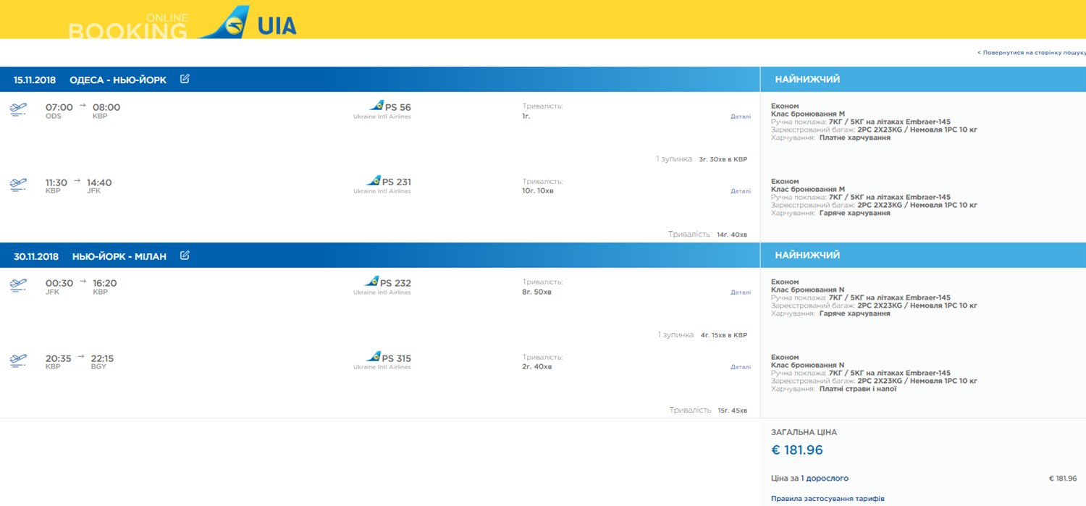Return to the search page link
Screen dimensions: 1086x506
point(1031,53)
